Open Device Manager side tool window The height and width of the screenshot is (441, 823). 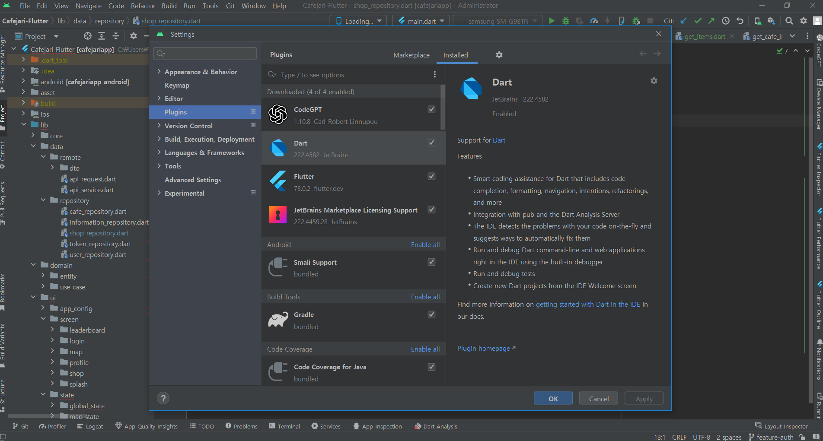819,104
